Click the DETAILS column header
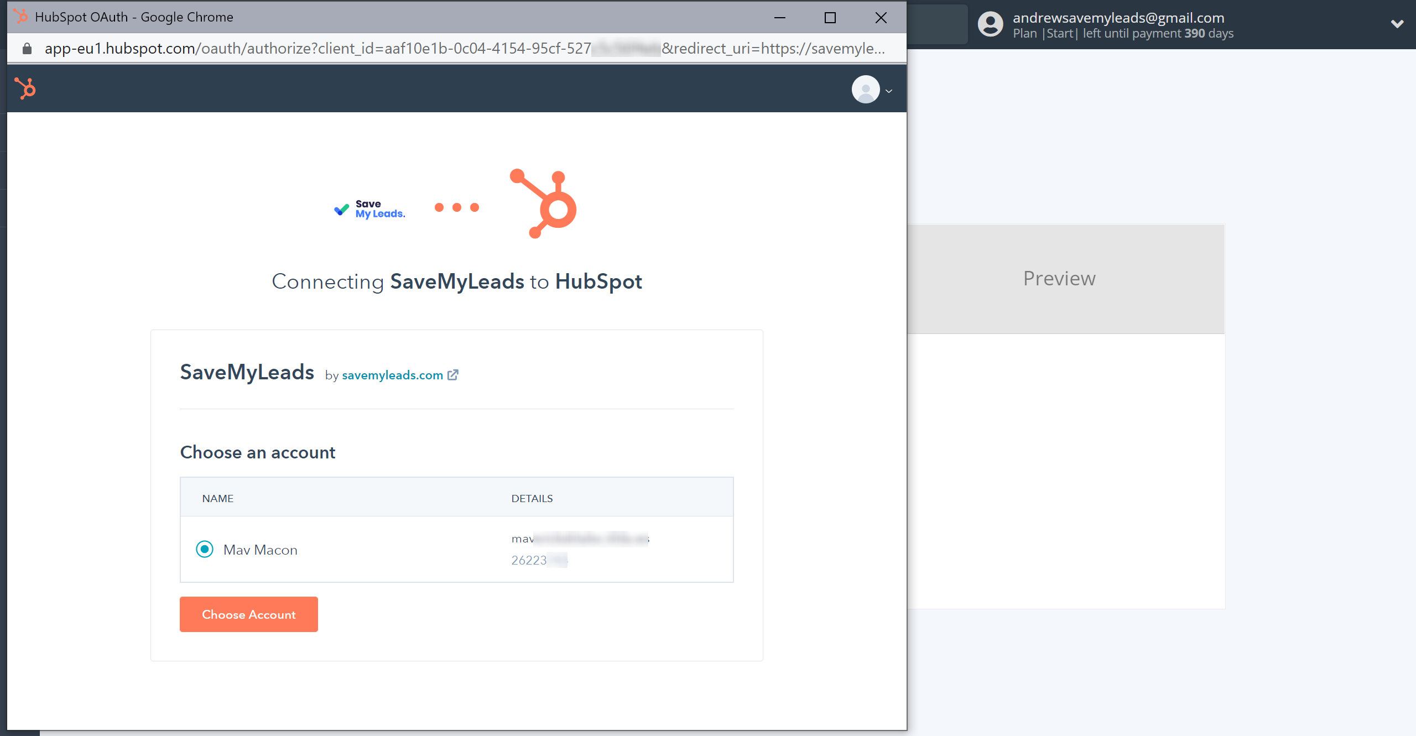This screenshot has width=1416, height=736. click(x=532, y=498)
